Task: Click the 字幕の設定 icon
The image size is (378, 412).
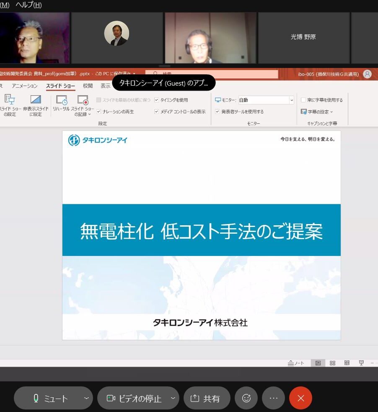Action: pyautogui.click(x=304, y=112)
